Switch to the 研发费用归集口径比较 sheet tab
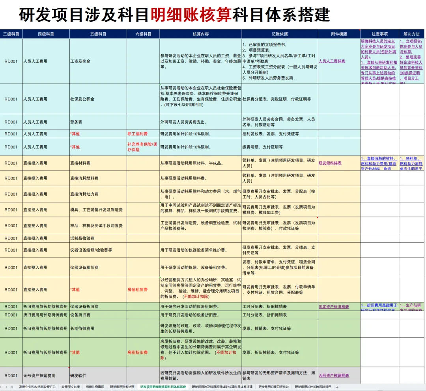Image resolution: width=426 pixels, height=391 pixels. [274, 387]
